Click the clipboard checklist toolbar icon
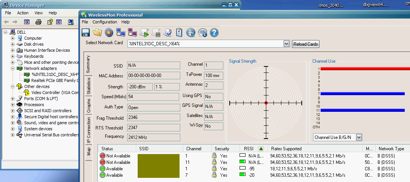410x182 pixels. point(179,32)
